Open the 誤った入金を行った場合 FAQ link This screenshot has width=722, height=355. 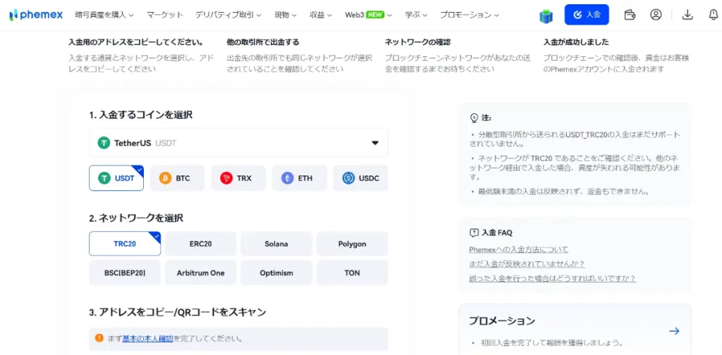[553, 278]
